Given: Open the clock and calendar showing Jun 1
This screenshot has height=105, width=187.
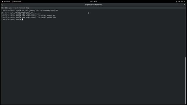Looking at the screenshot, I should [x=93, y=2].
